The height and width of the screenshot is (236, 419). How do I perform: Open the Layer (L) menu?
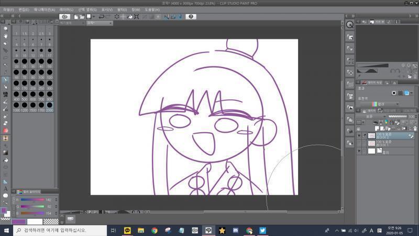tap(67, 9)
